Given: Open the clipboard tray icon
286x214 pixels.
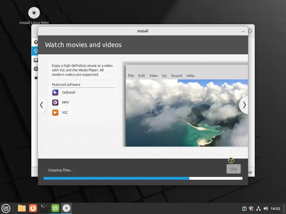Looking at the screenshot, I should [x=244, y=208].
